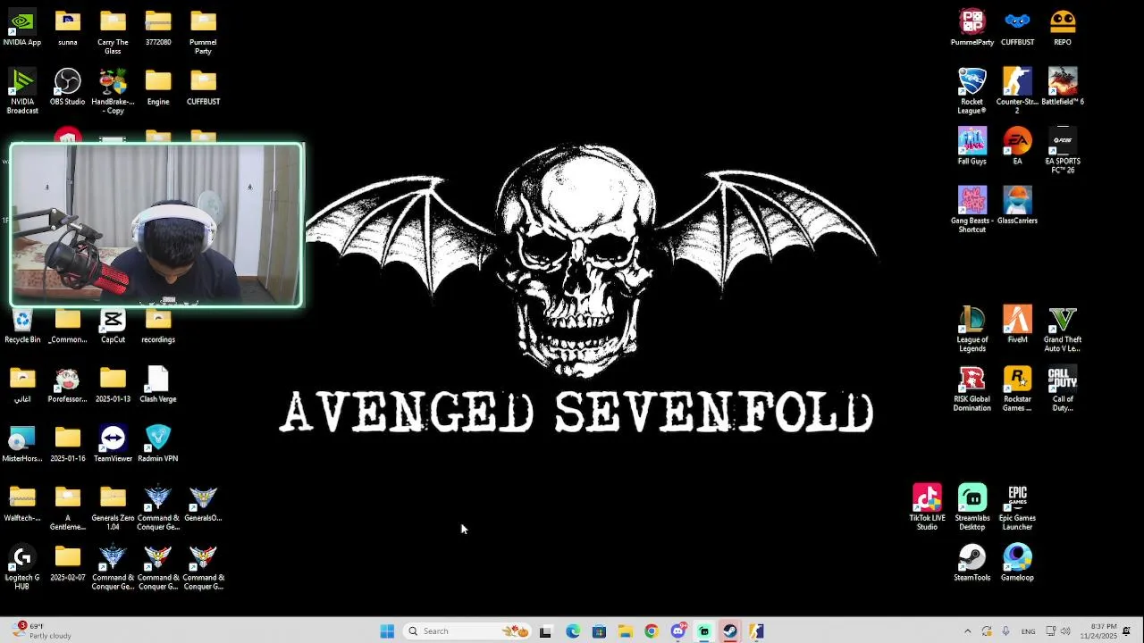Open the Epic Games Launcher shortcut
This screenshot has height=643, width=1144.
1017,508
